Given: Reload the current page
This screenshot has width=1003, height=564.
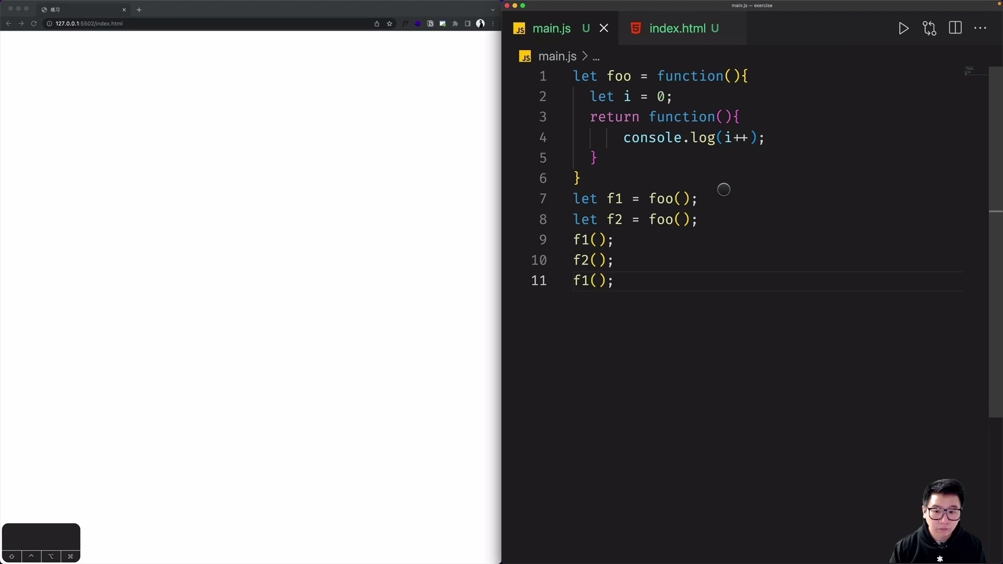Looking at the screenshot, I should pos(33,23).
